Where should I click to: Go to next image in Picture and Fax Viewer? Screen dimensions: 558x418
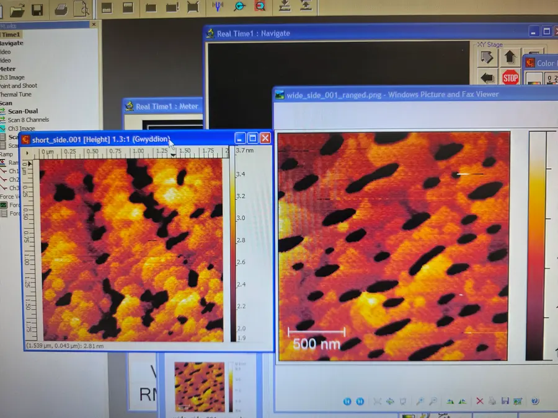(x=360, y=401)
